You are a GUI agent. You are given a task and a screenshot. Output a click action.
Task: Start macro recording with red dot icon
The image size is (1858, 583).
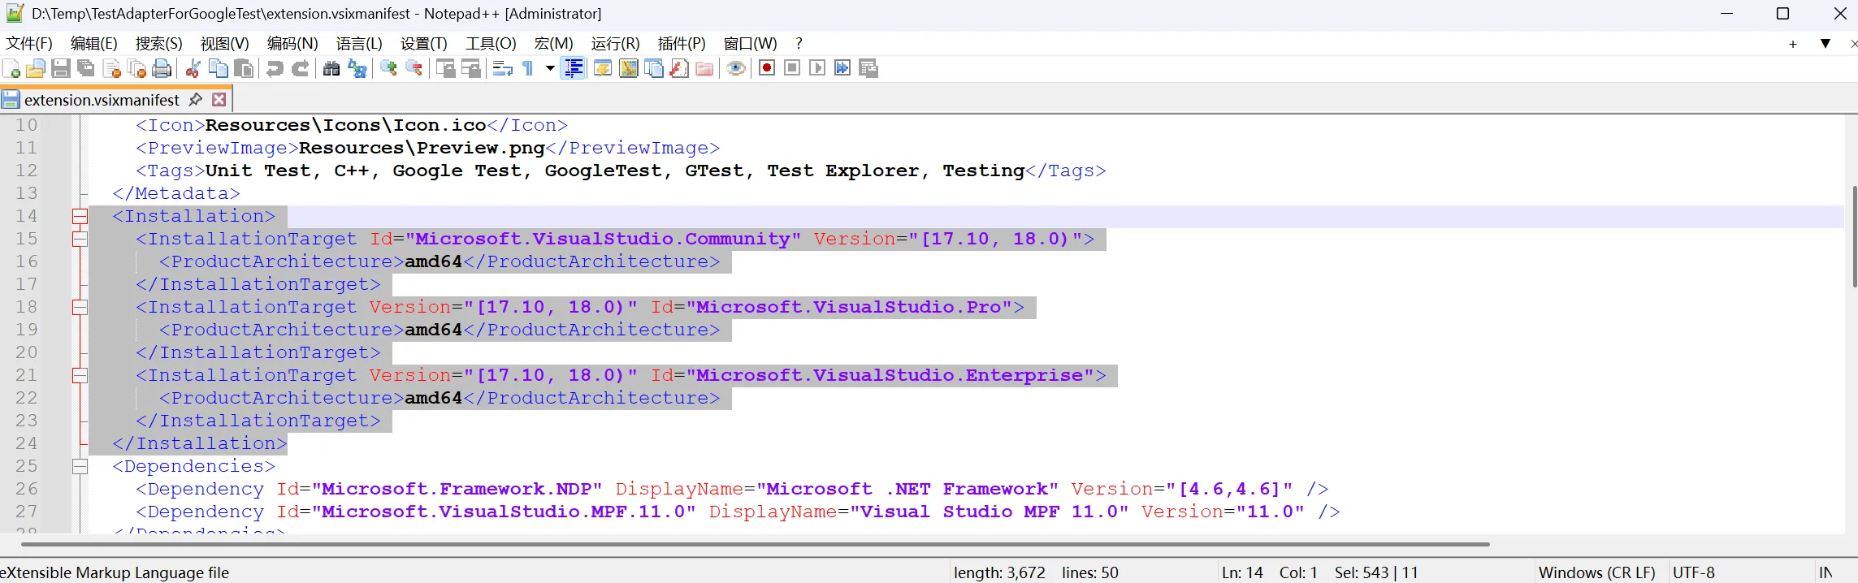tap(766, 68)
